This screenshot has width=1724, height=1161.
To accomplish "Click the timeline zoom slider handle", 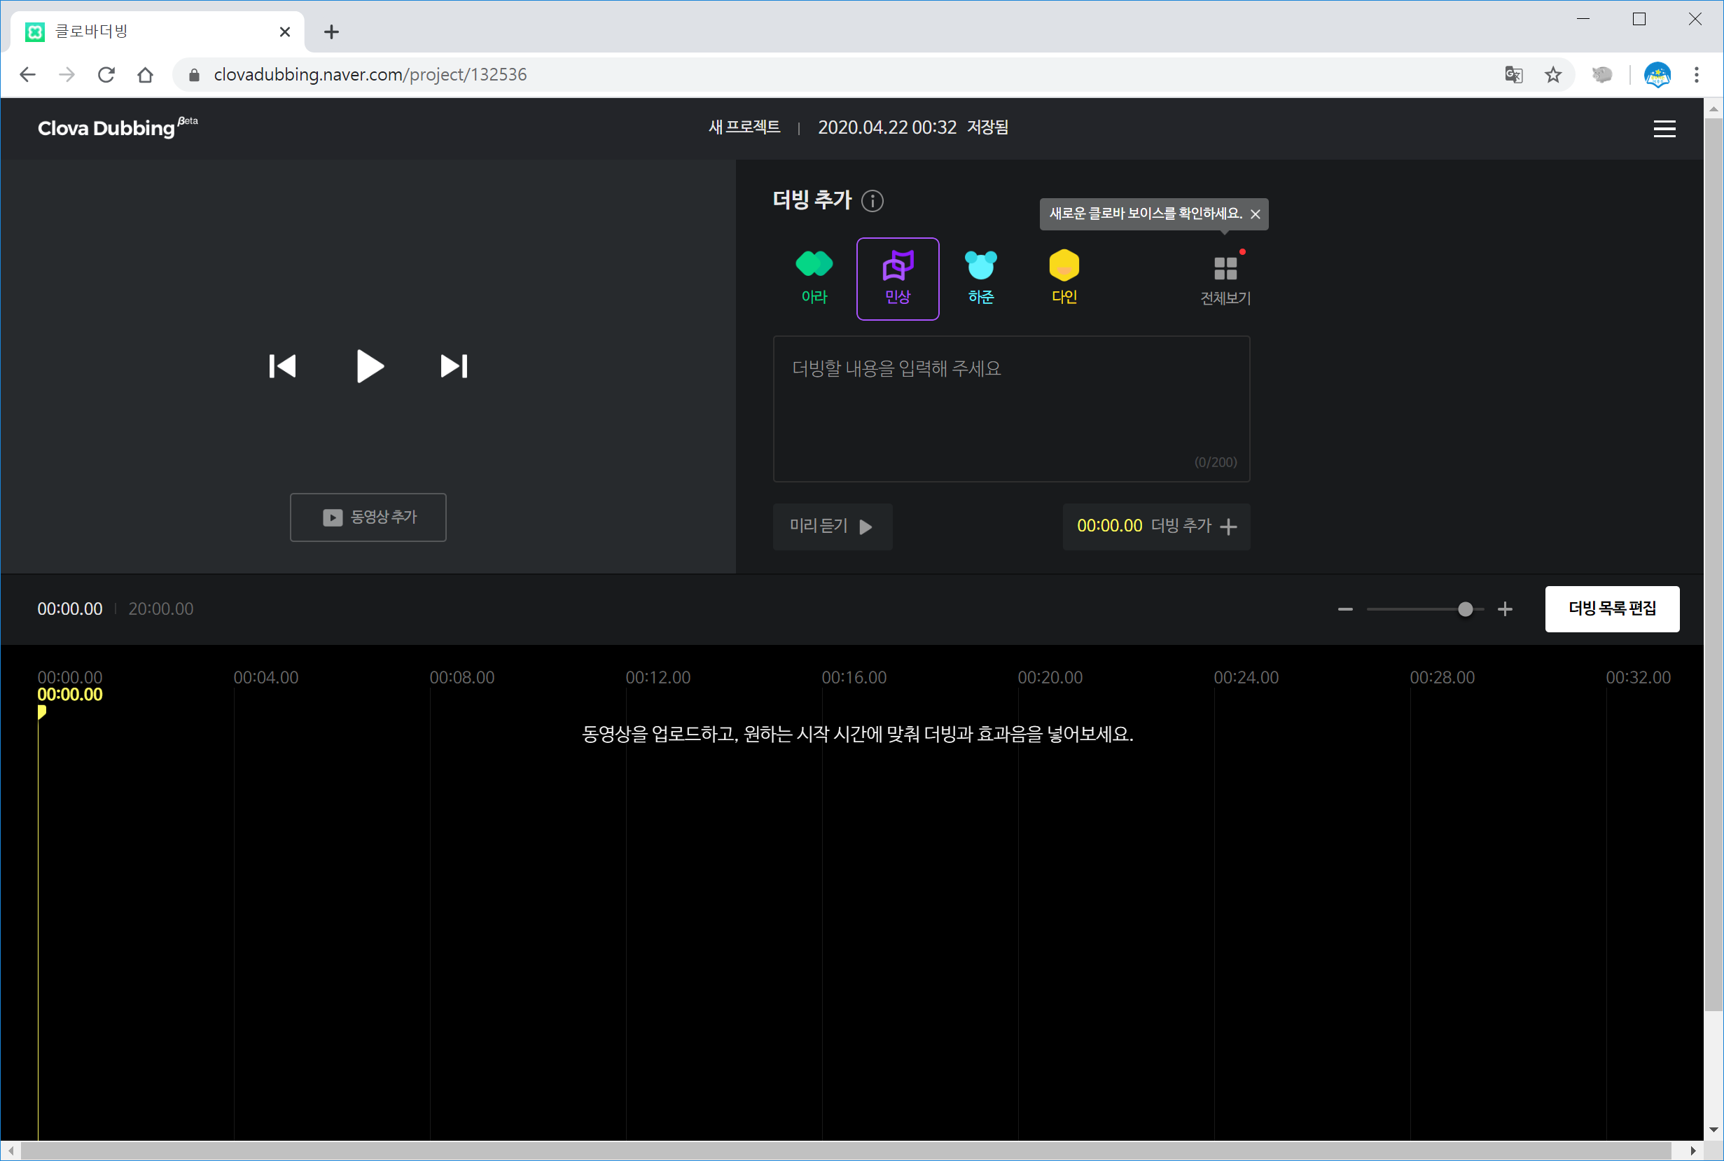I will 1464,609.
